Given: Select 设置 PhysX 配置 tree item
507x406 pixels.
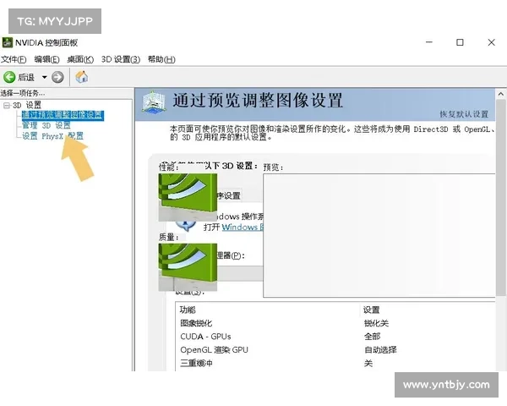Looking at the screenshot, I should [52, 135].
